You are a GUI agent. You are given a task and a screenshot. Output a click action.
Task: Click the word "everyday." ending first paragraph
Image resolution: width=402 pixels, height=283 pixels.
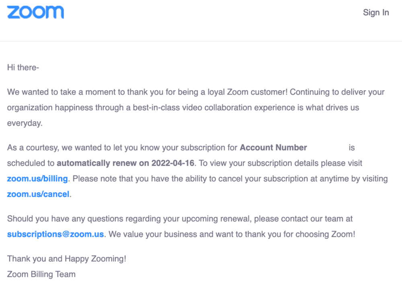(25, 123)
